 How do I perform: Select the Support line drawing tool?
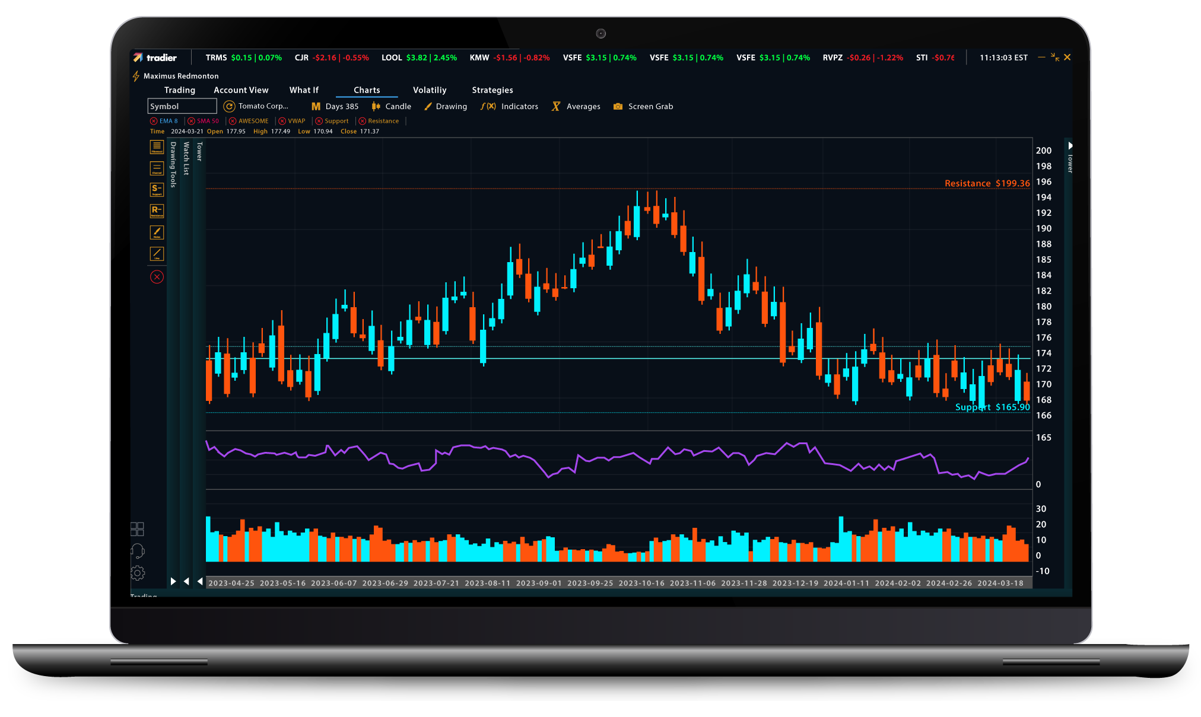(x=156, y=189)
